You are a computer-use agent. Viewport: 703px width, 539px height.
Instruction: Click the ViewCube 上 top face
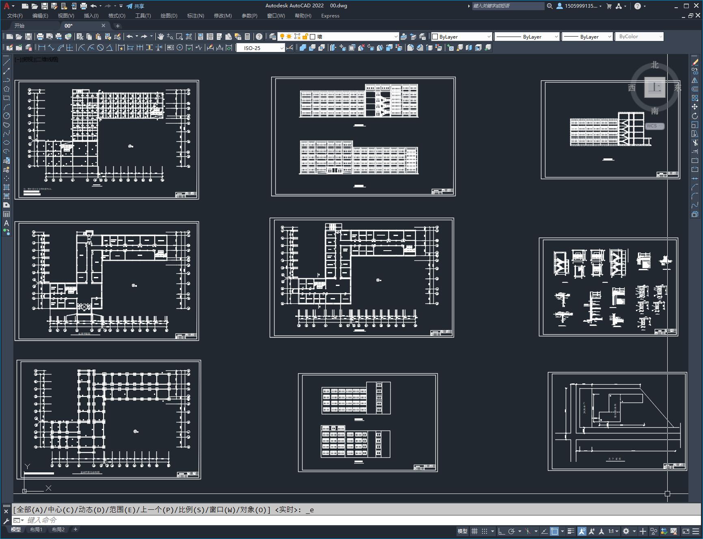655,87
